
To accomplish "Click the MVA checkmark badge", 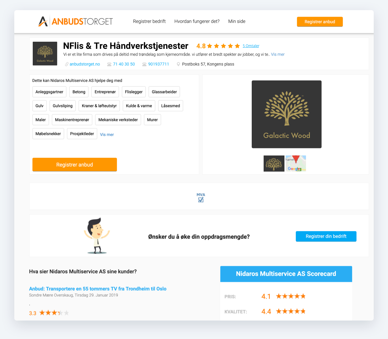I will pyautogui.click(x=201, y=198).
